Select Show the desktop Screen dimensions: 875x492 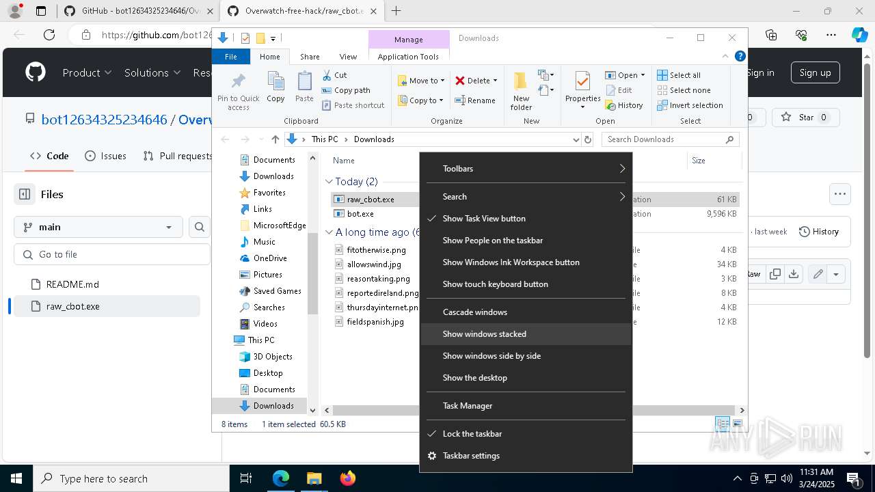pyautogui.click(x=525, y=378)
